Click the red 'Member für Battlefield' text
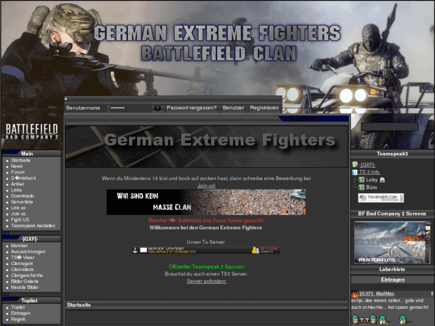The height and width of the screenshot is (326, 435). 206,221
